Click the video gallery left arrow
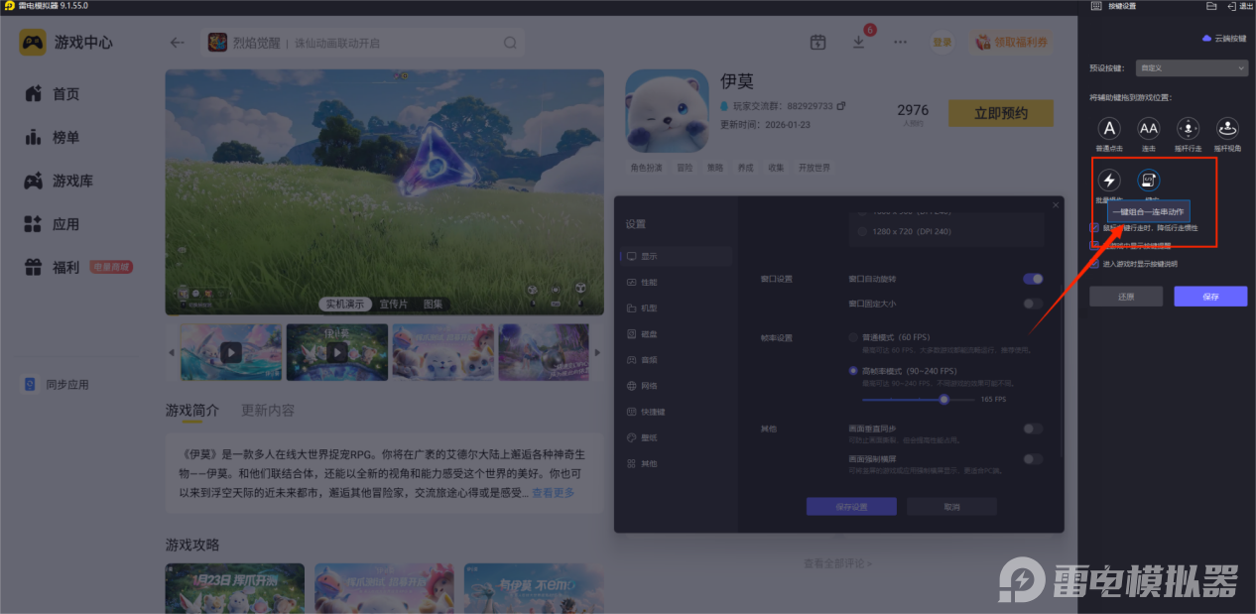Image resolution: width=1256 pixels, height=614 pixels. tap(173, 352)
